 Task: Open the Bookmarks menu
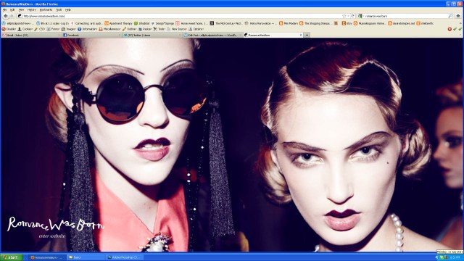[x=46, y=9]
